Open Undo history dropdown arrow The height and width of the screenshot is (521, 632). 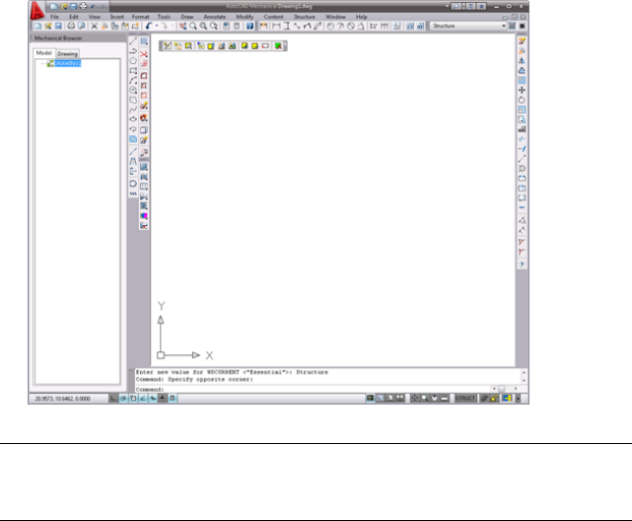tap(157, 26)
